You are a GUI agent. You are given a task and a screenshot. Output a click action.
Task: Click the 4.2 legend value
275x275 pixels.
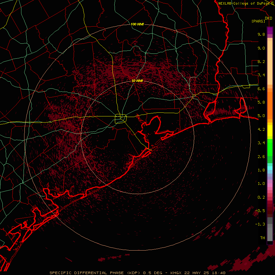261,130
